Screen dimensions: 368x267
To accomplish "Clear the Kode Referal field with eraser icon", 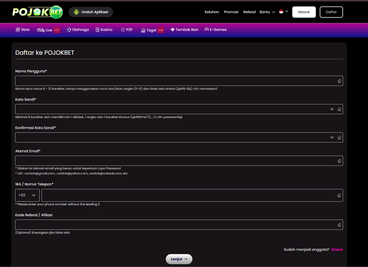I will [339, 225].
